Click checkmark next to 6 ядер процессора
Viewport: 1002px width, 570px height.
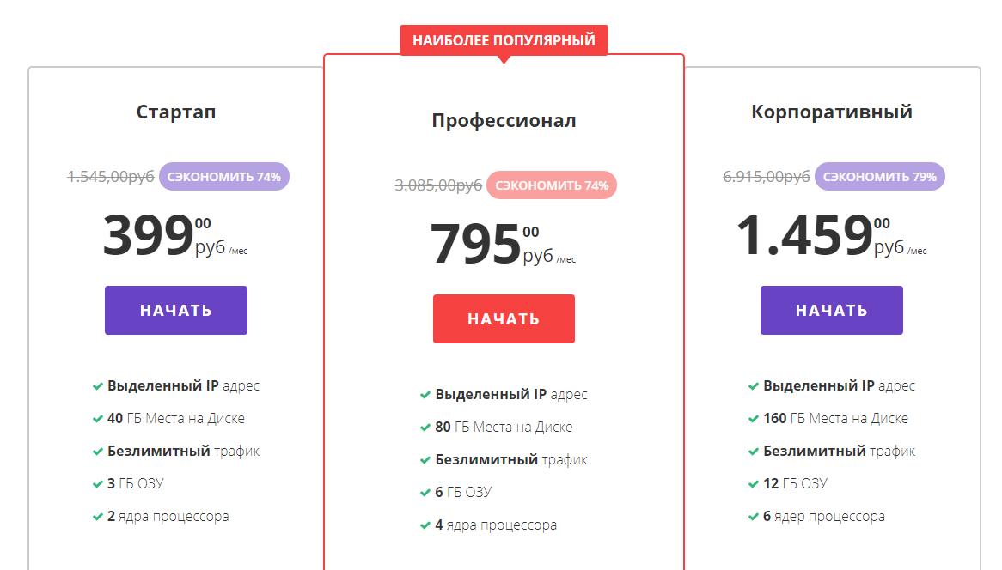click(x=754, y=517)
